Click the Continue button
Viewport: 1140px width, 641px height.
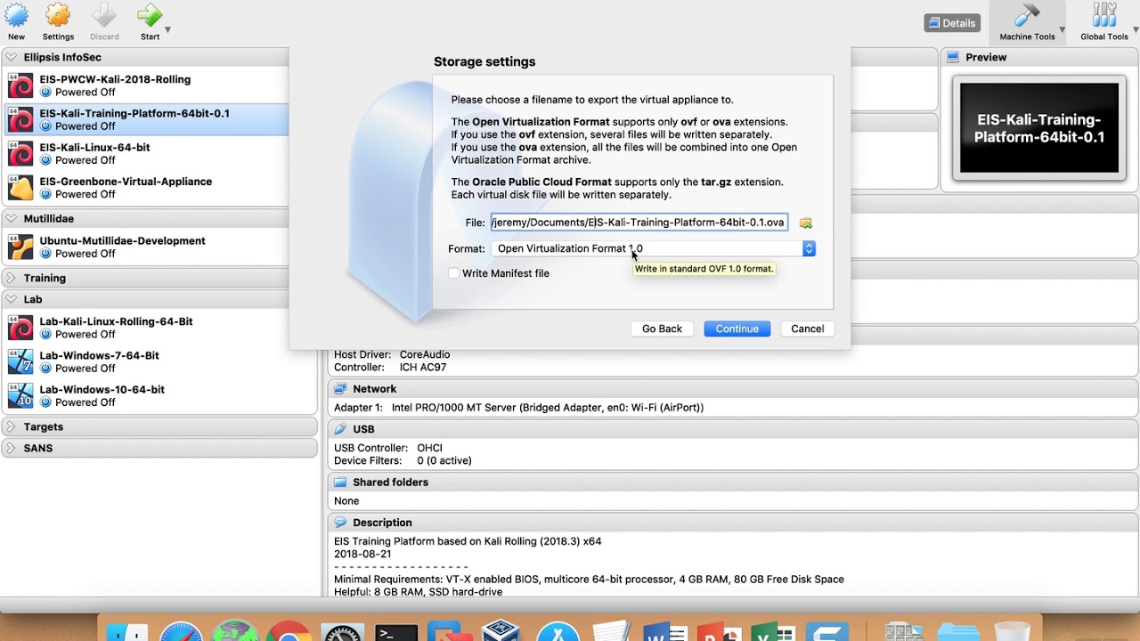pos(737,329)
